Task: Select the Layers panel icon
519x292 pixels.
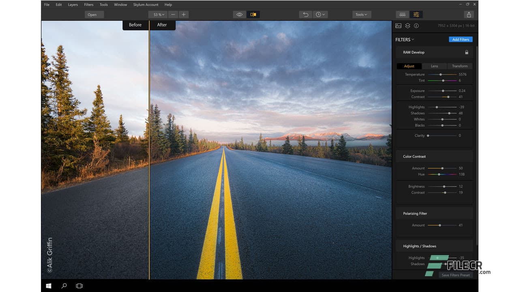Action: [x=407, y=26]
